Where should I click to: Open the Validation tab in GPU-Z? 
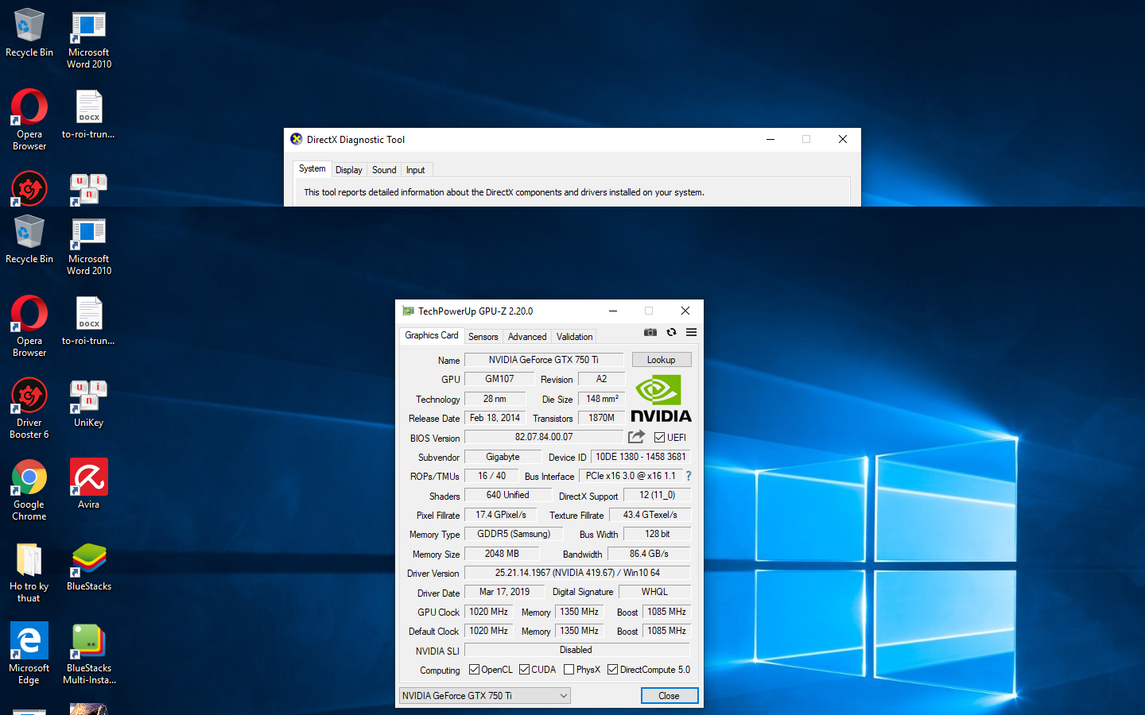[574, 337]
